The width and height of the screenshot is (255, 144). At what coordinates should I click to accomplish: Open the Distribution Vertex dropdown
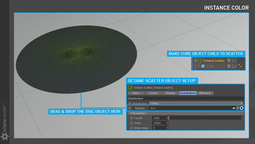pos(196,103)
